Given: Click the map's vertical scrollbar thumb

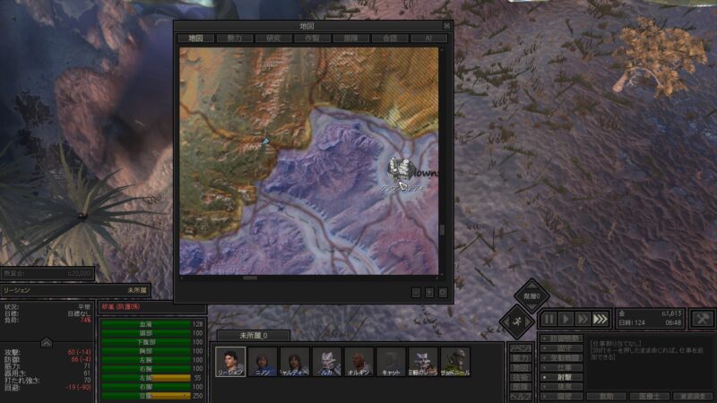Looking at the screenshot, I should point(442,230).
